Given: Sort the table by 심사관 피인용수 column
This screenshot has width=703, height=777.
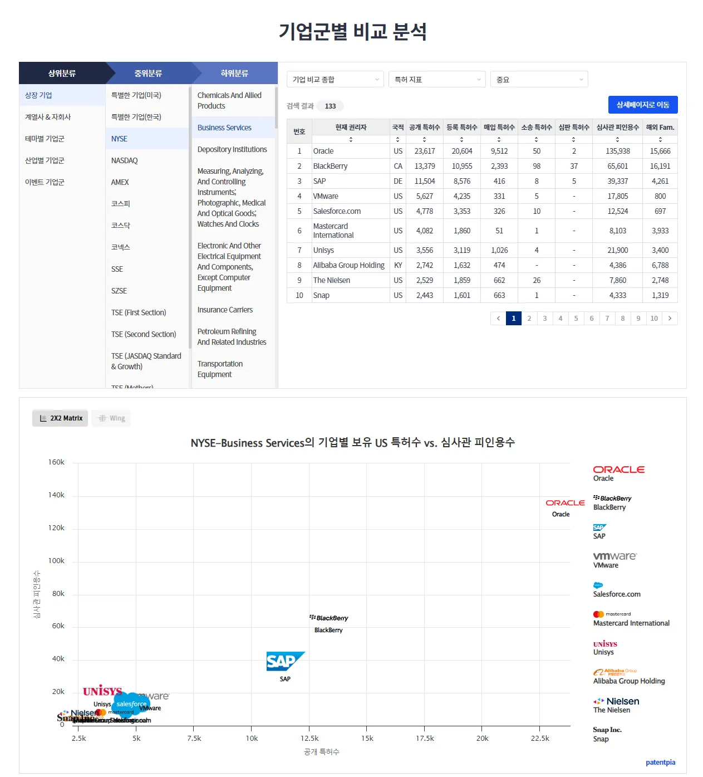Looking at the screenshot, I should (x=618, y=140).
